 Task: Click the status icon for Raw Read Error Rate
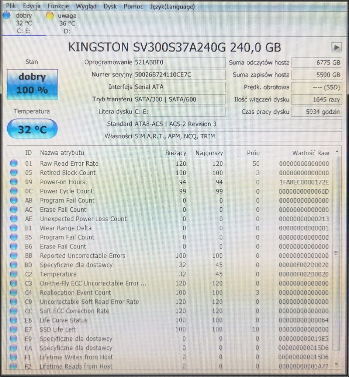14,163
